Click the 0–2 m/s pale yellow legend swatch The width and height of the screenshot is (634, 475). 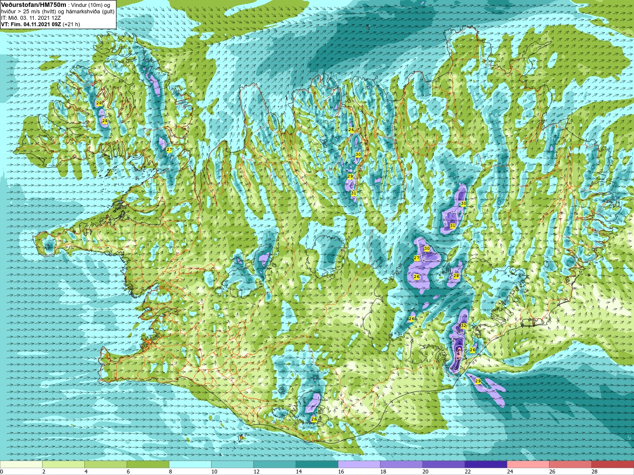point(21,464)
